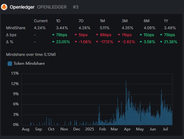This screenshot has width=184, height=139.
Task: Click the -2.62% change value
Action: click(x=128, y=42)
